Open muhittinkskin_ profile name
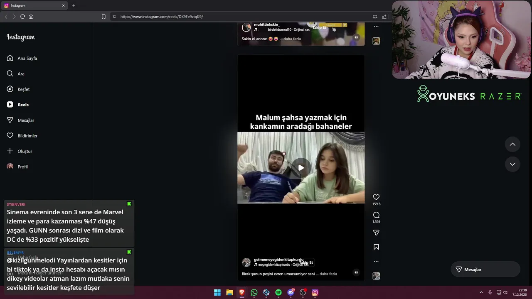The image size is (532, 299). [267, 25]
